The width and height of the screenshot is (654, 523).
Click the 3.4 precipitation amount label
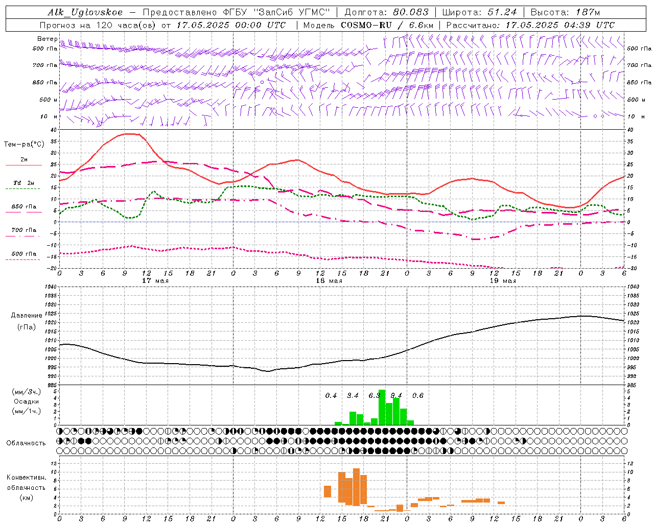click(353, 395)
